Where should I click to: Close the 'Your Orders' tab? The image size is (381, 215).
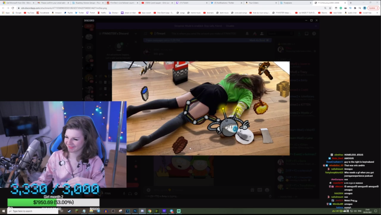tap(276, 3)
